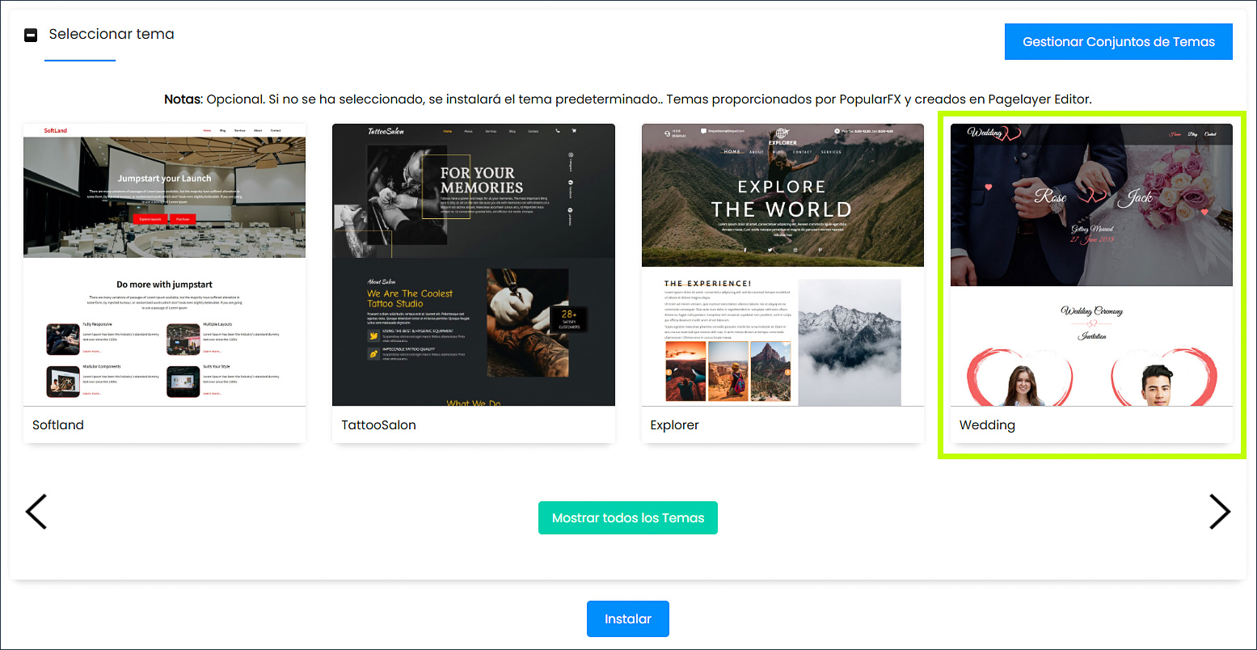Image resolution: width=1257 pixels, height=650 pixels.
Task: Open Gestionar Conjuntos de Temas
Action: [x=1118, y=42]
